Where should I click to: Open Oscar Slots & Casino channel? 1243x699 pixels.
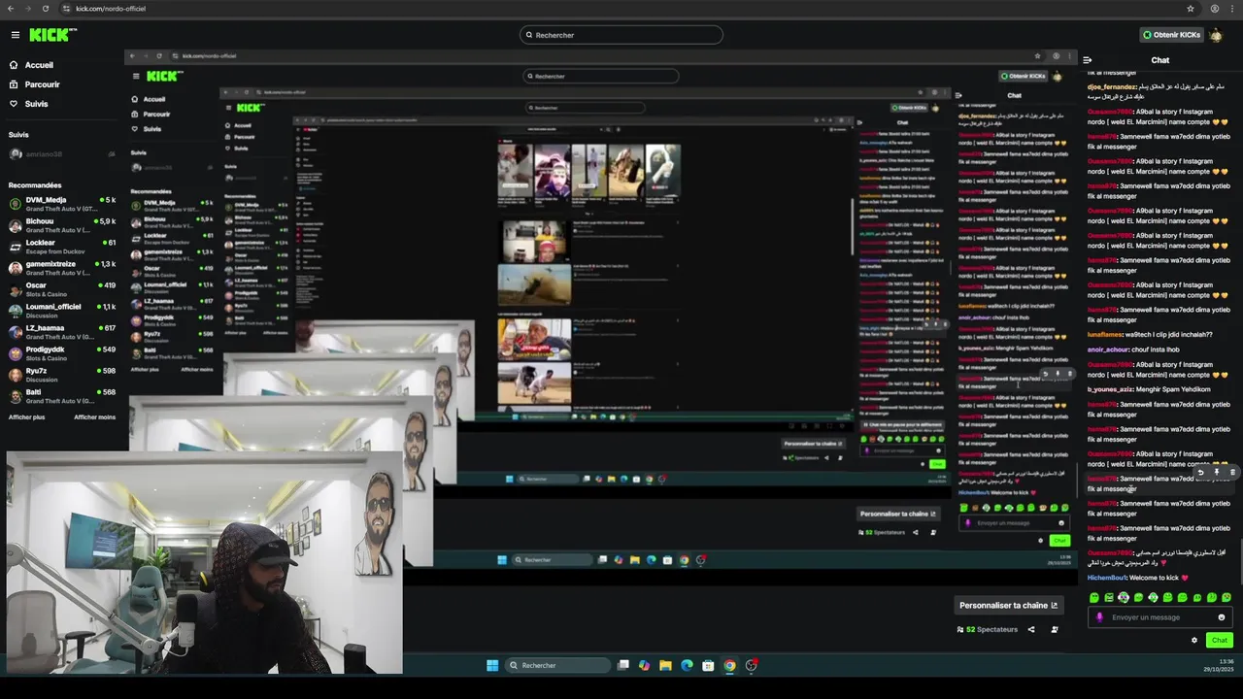[62, 289]
